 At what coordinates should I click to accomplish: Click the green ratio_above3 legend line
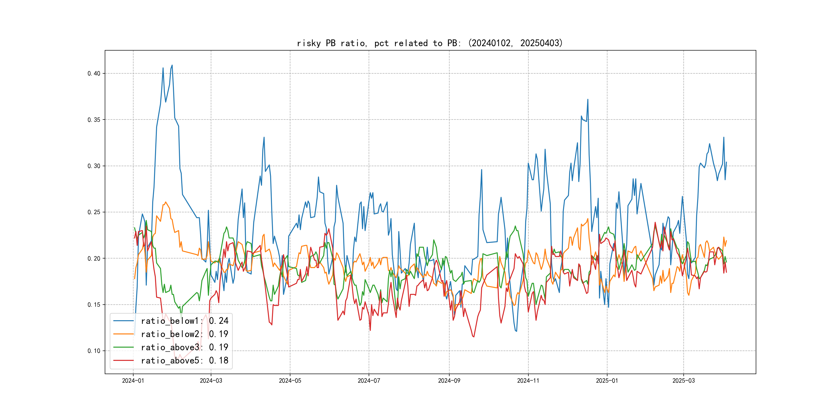(x=123, y=347)
